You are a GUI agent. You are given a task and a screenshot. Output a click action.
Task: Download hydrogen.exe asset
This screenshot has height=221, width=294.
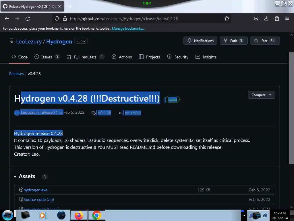point(35,190)
